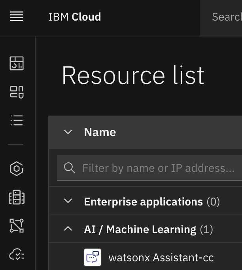Focus the Search field in header
This screenshot has height=270, width=242.
pos(221,17)
